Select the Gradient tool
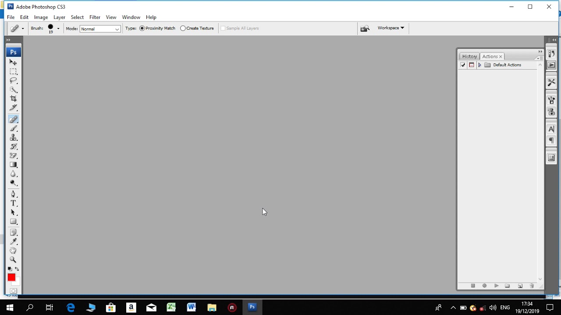This screenshot has height=315, width=561. 14,164
